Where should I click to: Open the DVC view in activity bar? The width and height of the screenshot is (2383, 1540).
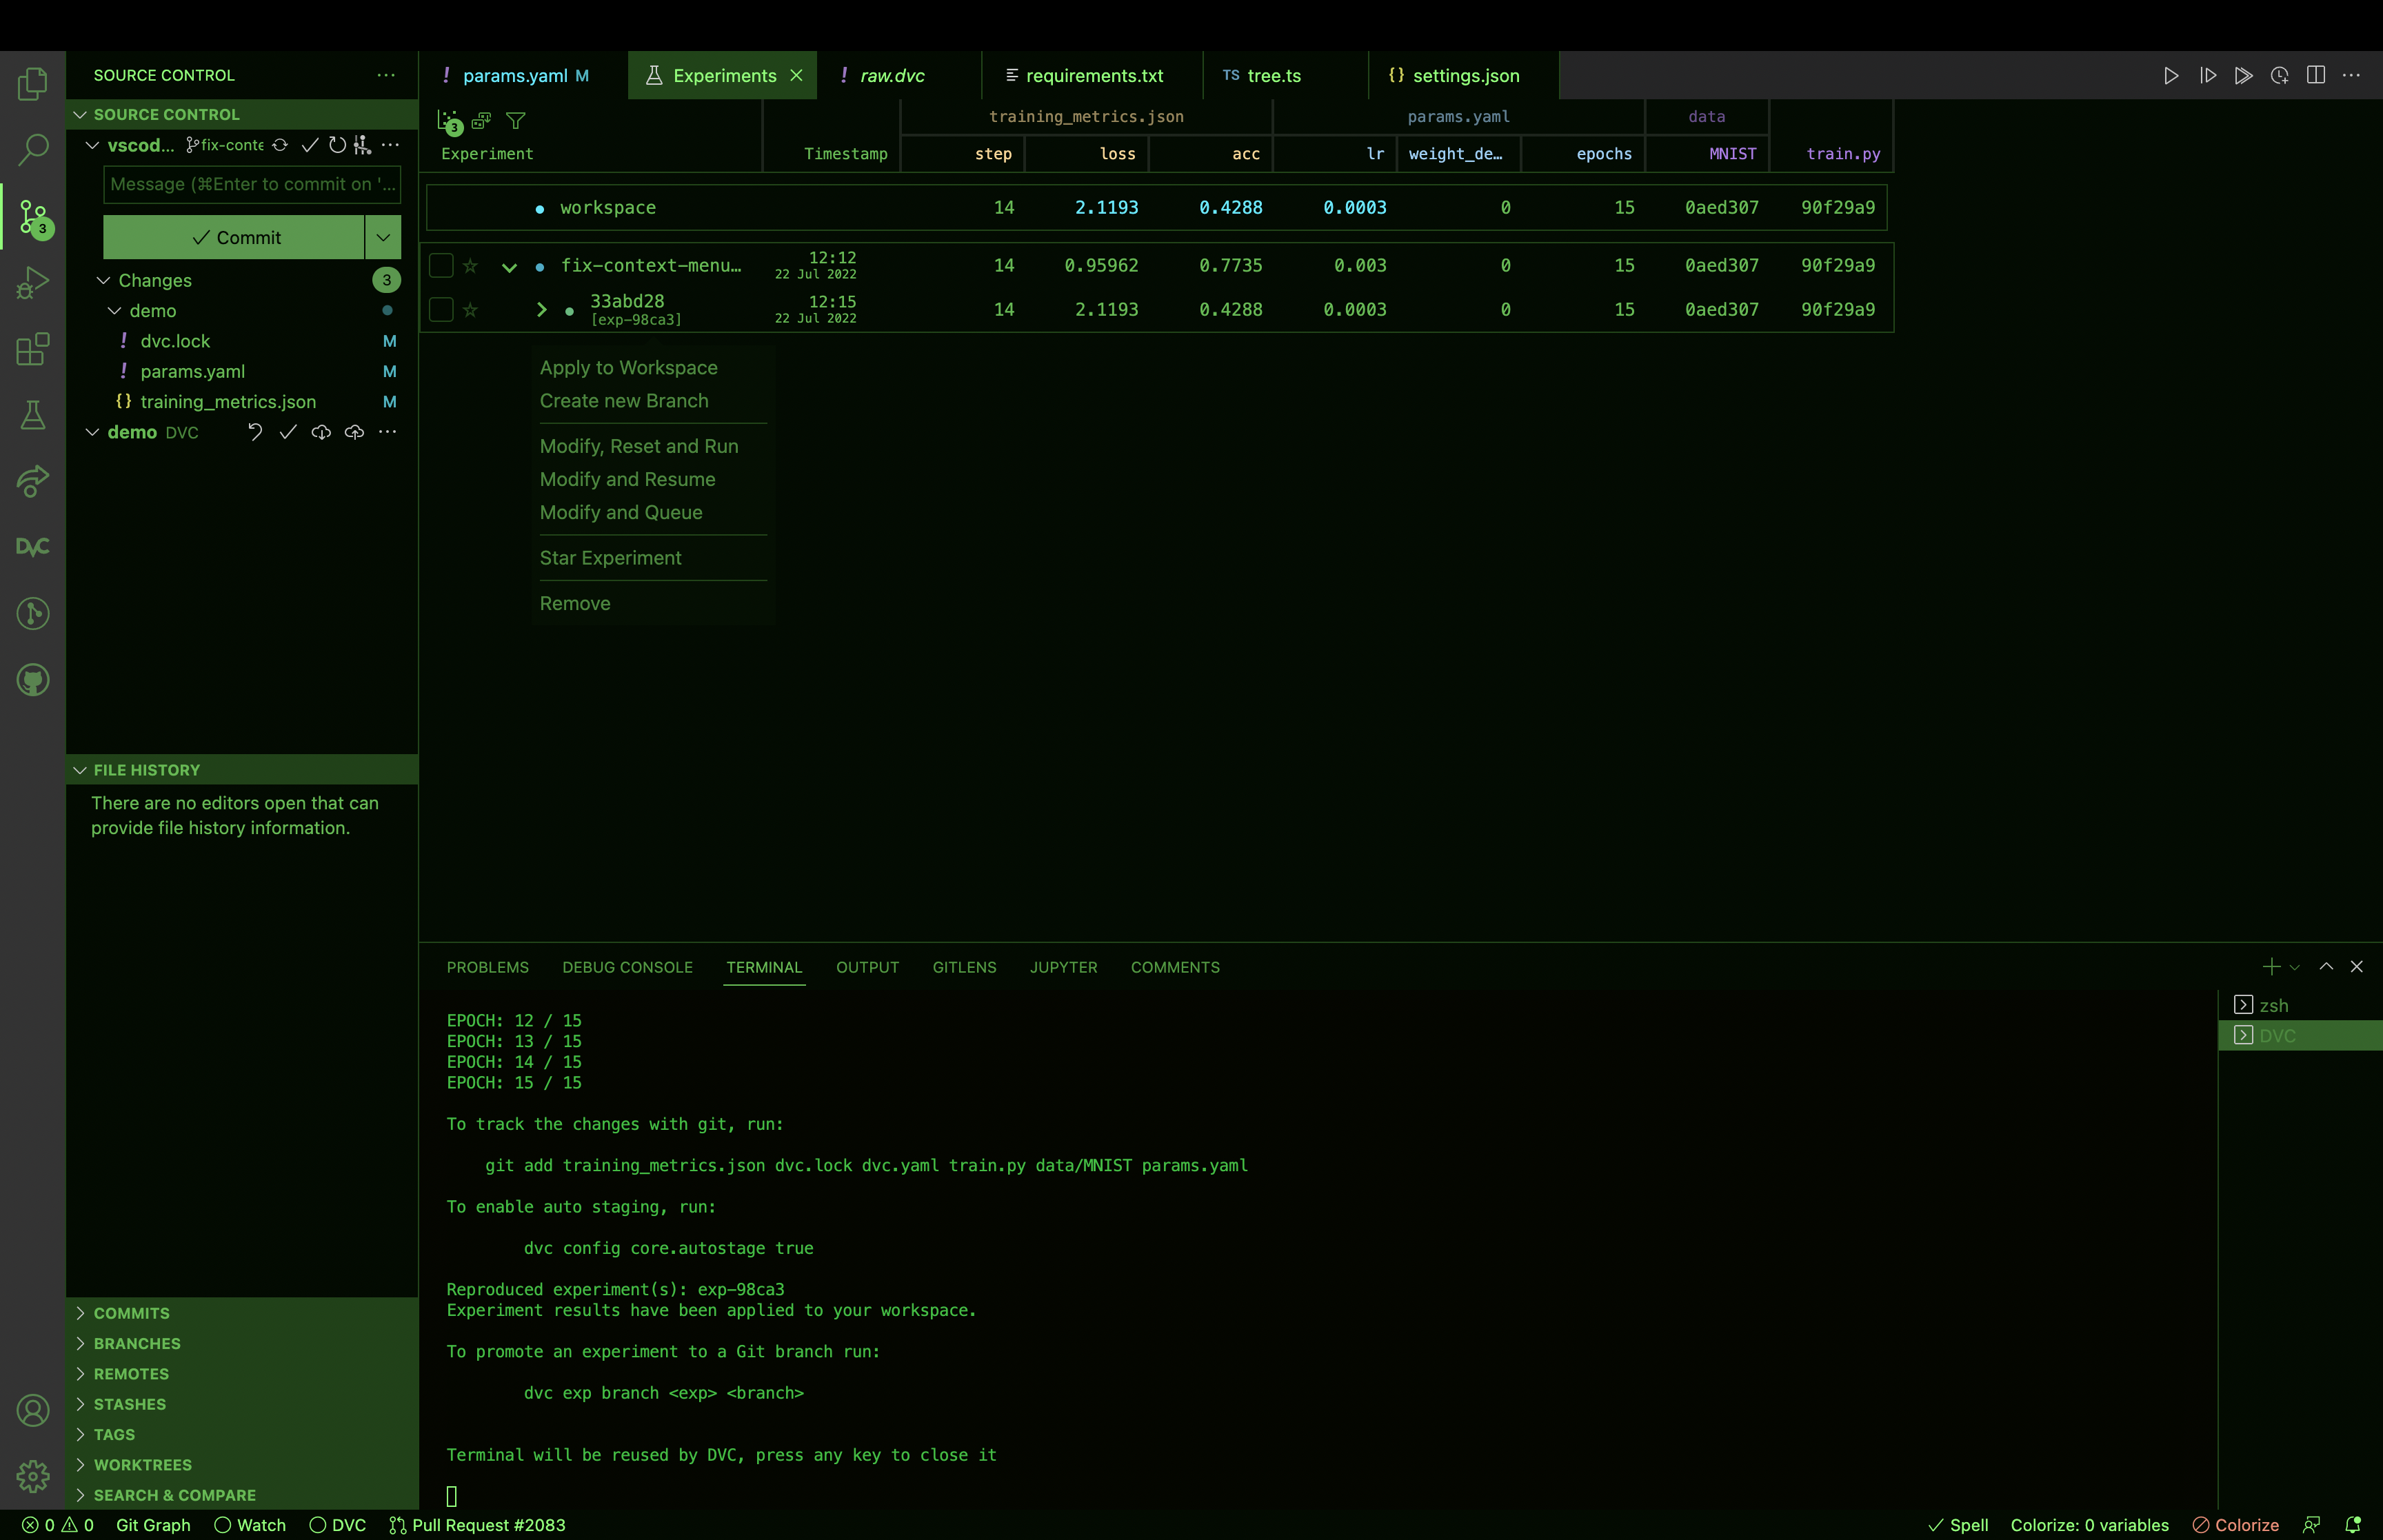[33, 547]
